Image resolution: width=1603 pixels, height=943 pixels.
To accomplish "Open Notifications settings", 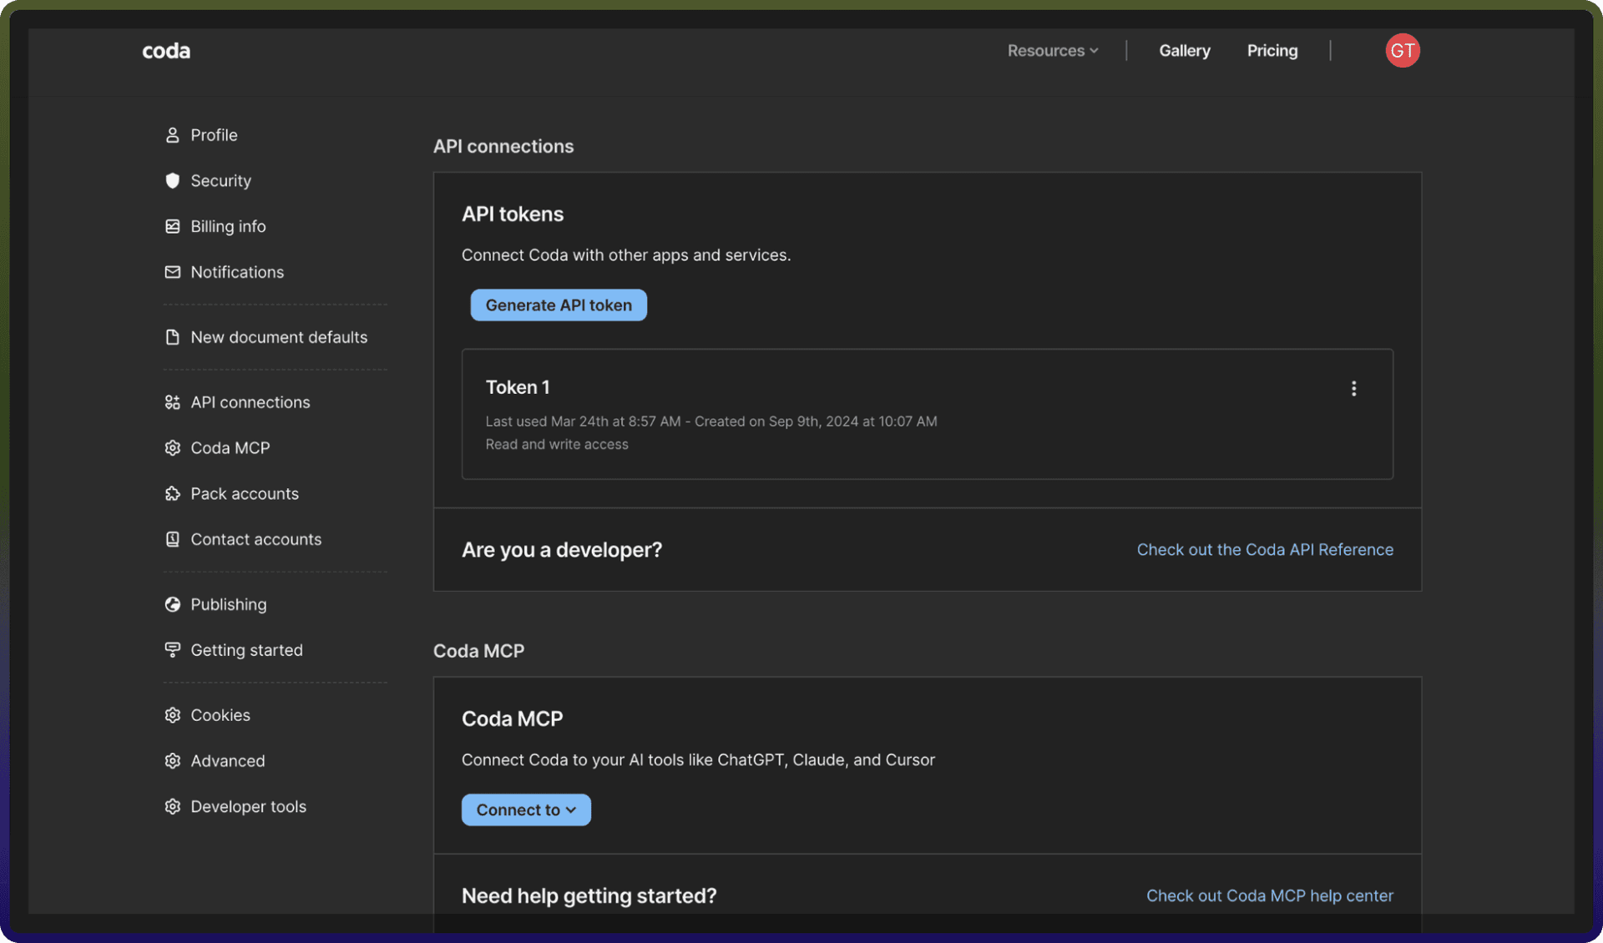I will 237,272.
